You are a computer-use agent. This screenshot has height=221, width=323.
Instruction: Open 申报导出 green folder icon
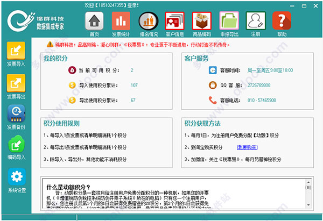[229, 21]
